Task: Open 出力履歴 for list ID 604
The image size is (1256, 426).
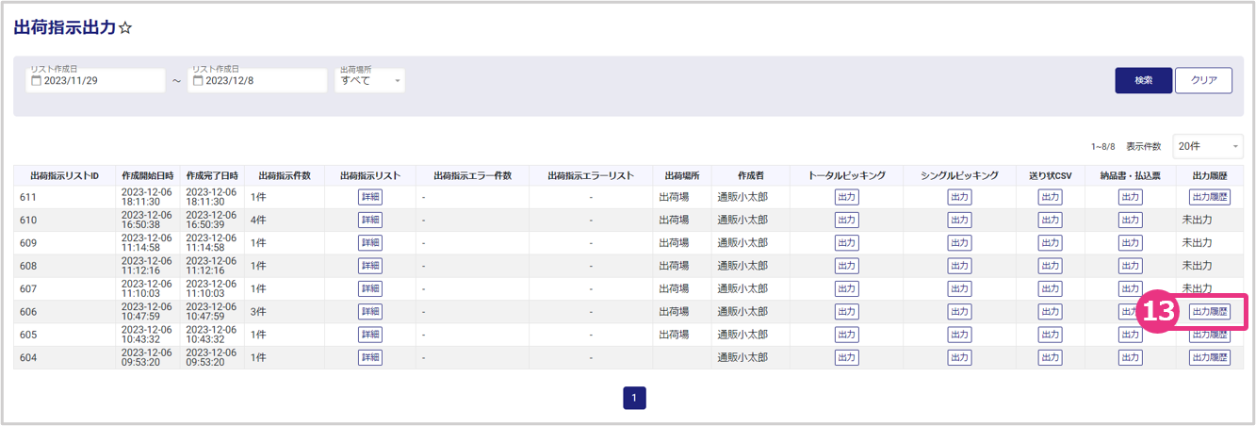Action: [x=1210, y=357]
